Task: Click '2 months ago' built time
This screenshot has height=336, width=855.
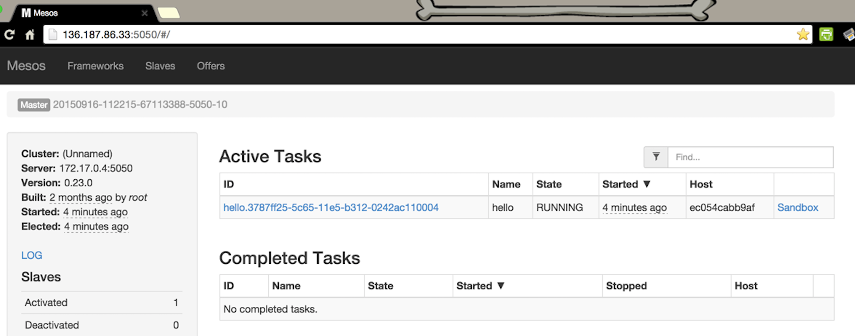Action: [x=81, y=197]
